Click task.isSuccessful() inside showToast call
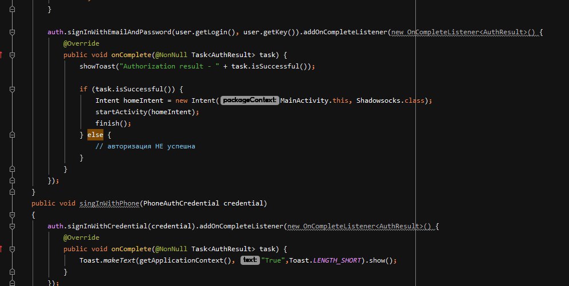 (x=271, y=66)
